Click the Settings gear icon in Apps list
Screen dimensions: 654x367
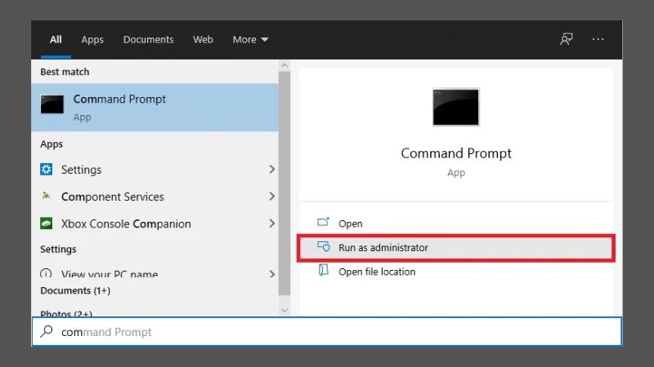[x=47, y=170]
